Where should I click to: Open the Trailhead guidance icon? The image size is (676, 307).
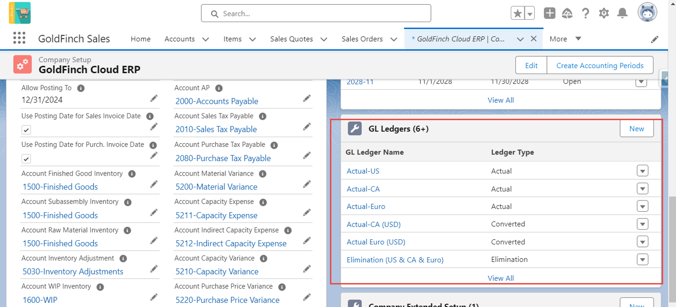click(567, 13)
